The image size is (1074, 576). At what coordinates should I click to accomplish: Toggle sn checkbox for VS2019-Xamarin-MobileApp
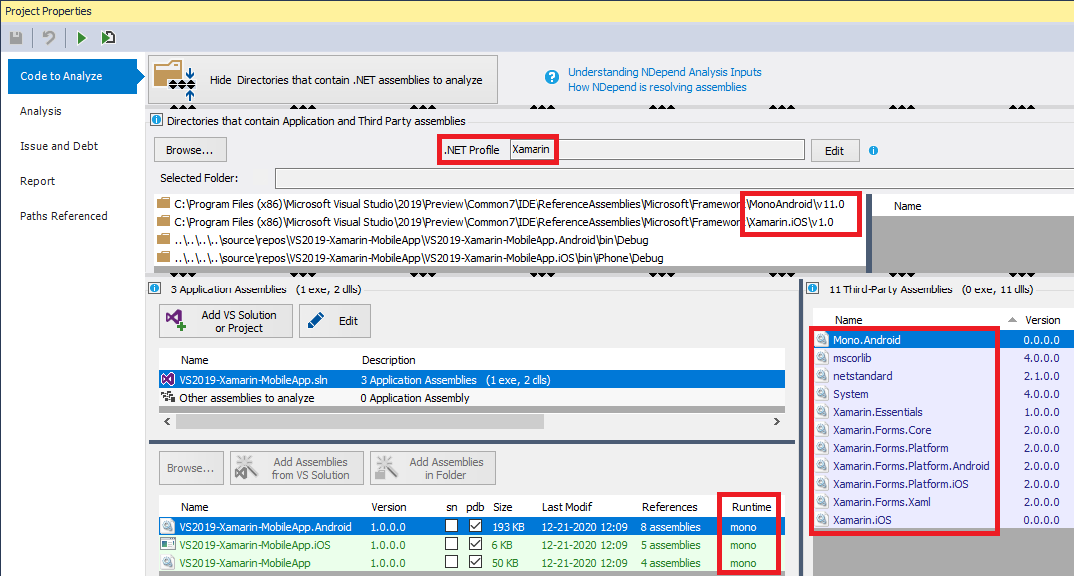click(x=451, y=562)
